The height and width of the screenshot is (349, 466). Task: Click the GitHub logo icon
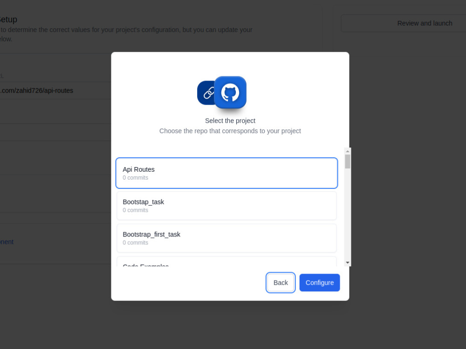(230, 92)
